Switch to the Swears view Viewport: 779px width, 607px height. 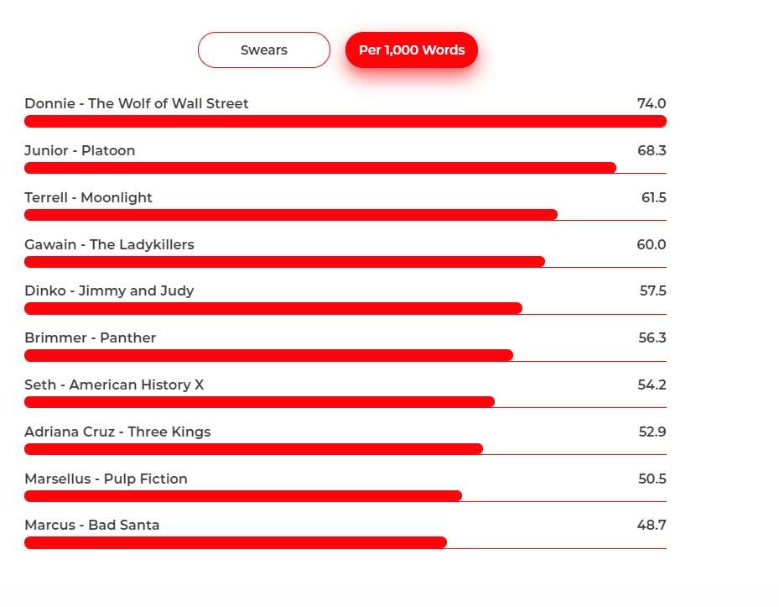[264, 50]
